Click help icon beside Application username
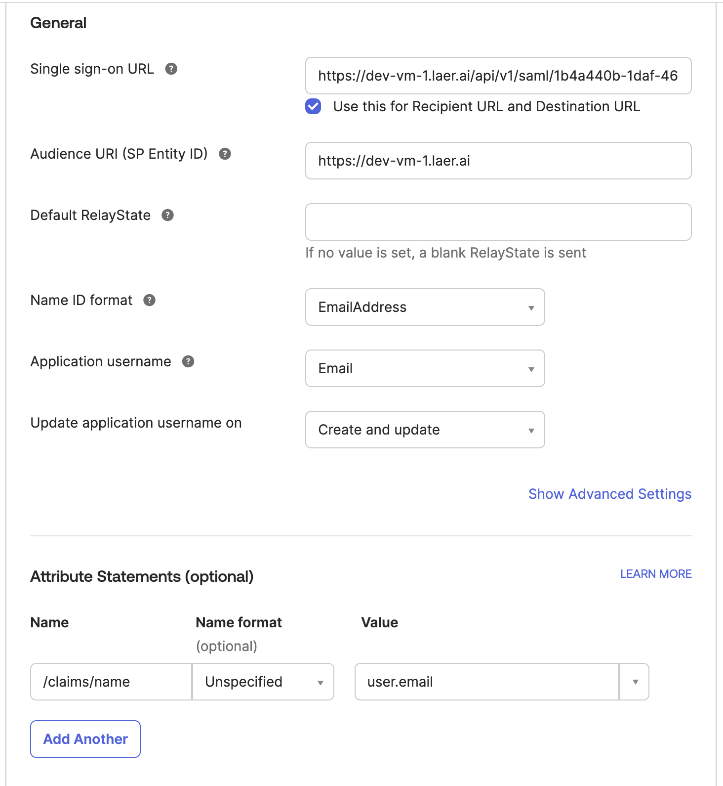Screen dimensions: 723x786 pos(188,361)
